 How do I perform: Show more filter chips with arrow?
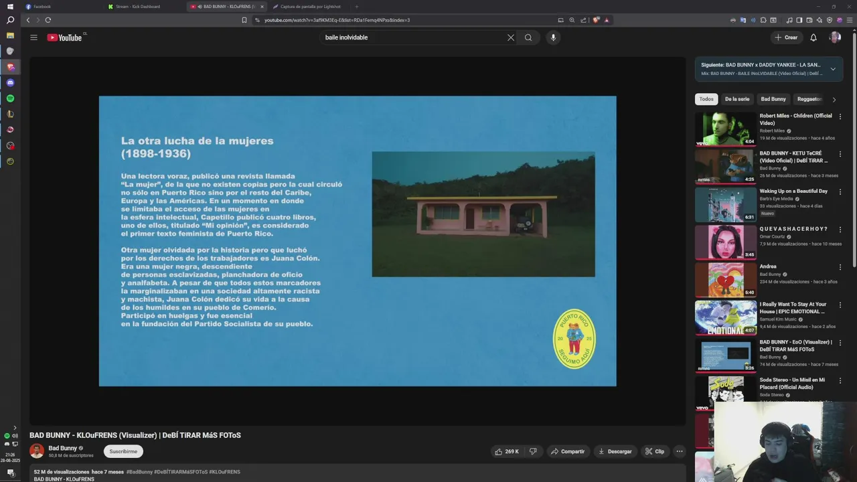coord(834,100)
